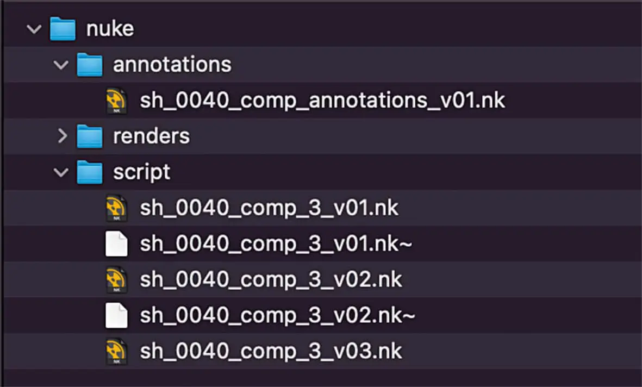
Task: Click blank document icon for sh_0040_comp_3_v02.nk~
Action: coord(116,315)
